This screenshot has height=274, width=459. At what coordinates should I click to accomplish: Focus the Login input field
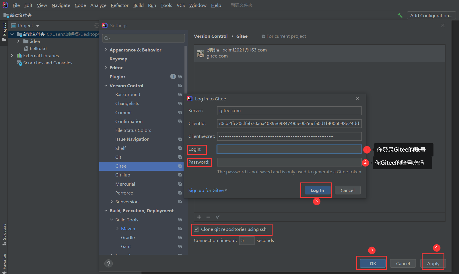click(x=289, y=149)
